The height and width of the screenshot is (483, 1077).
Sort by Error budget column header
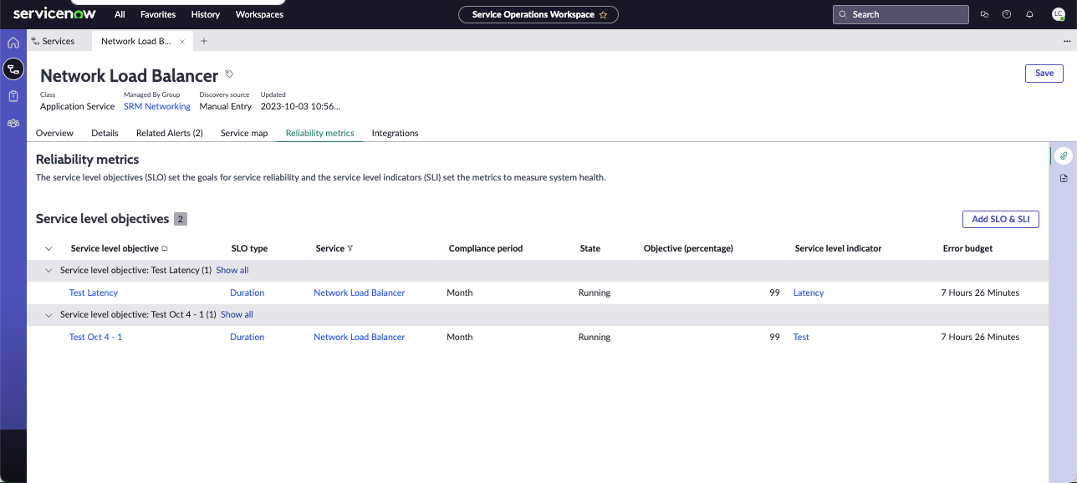[x=967, y=248]
